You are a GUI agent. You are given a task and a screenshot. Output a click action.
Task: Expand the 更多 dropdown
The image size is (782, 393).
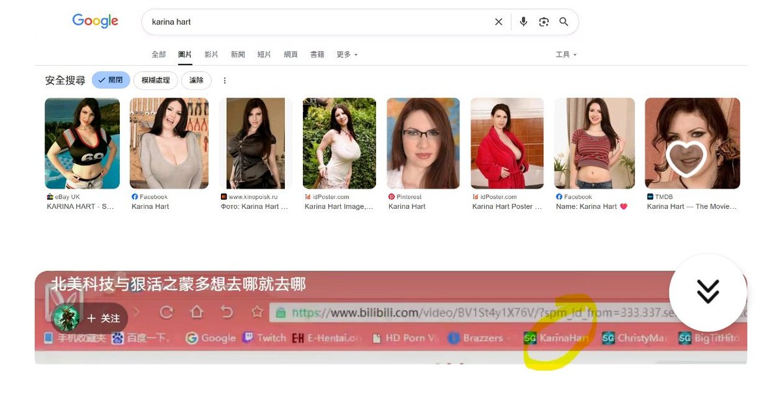347,55
